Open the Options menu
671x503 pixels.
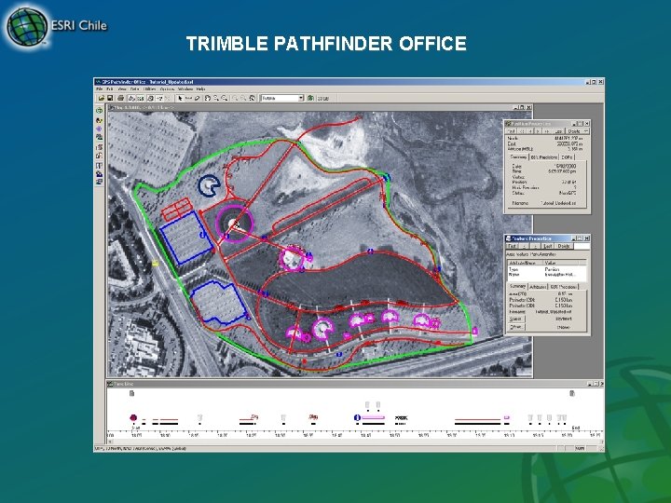tap(167, 89)
